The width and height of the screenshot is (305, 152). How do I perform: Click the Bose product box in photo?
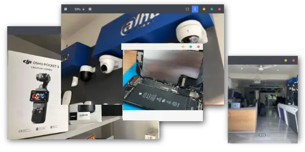click(x=85, y=114)
